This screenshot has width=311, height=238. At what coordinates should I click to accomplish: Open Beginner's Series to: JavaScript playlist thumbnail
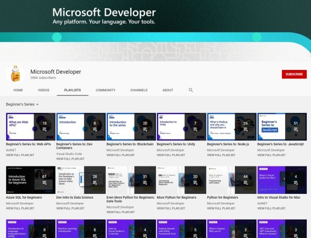[x=280, y=127]
